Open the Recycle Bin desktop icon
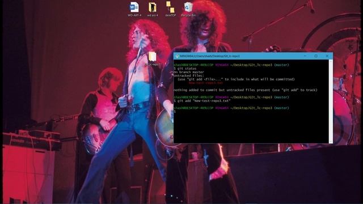The image size is (363, 204). (188, 9)
